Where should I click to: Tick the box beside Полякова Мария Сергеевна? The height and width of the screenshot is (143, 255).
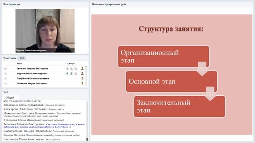point(6,83)
